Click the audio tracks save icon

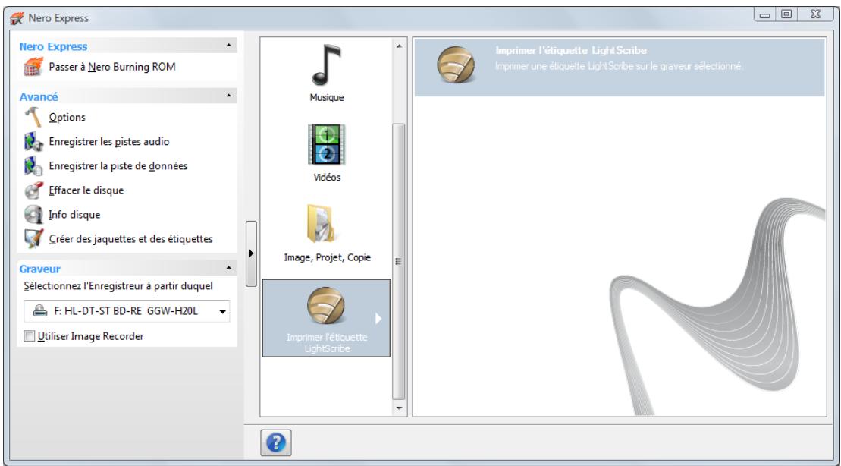[33, 142]
